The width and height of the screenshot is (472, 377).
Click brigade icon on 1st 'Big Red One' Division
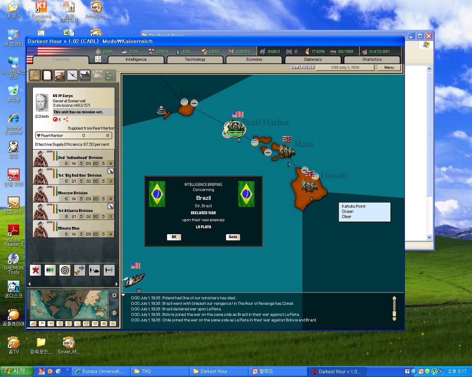(111, 171)
